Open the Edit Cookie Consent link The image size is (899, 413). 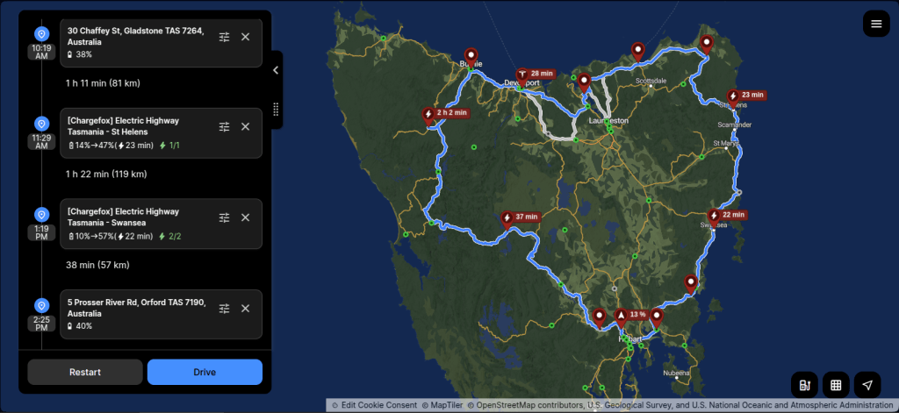click(x=374, y=405)
